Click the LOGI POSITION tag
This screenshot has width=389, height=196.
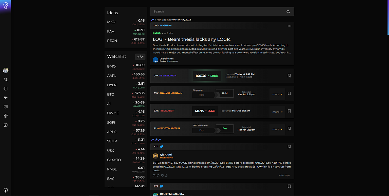pyautogui.click(x=162, y=25)
